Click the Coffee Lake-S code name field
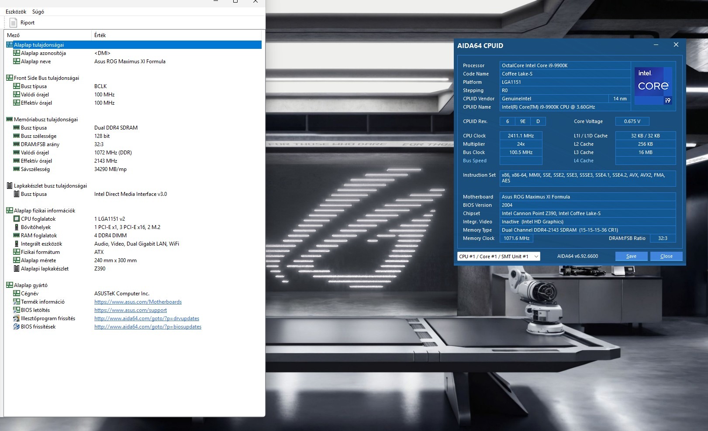The width and height of the screenshot is (708, 431). pos(565,74)
